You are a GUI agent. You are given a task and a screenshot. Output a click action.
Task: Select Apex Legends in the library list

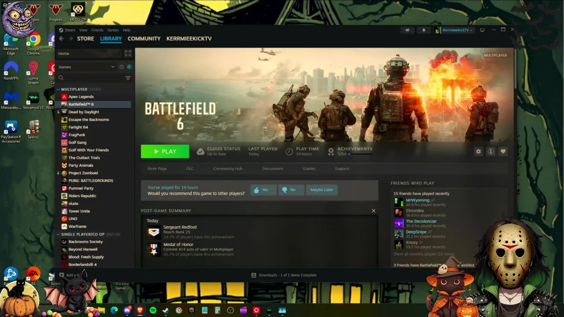click(x=81, y=96)
